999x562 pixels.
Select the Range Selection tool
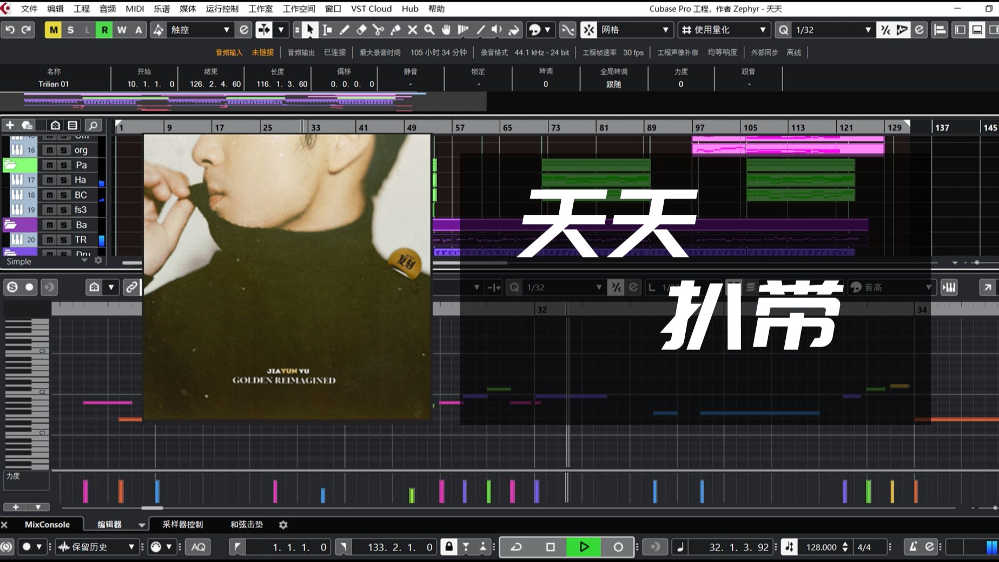pyautogui.click(x=327, y=30)
